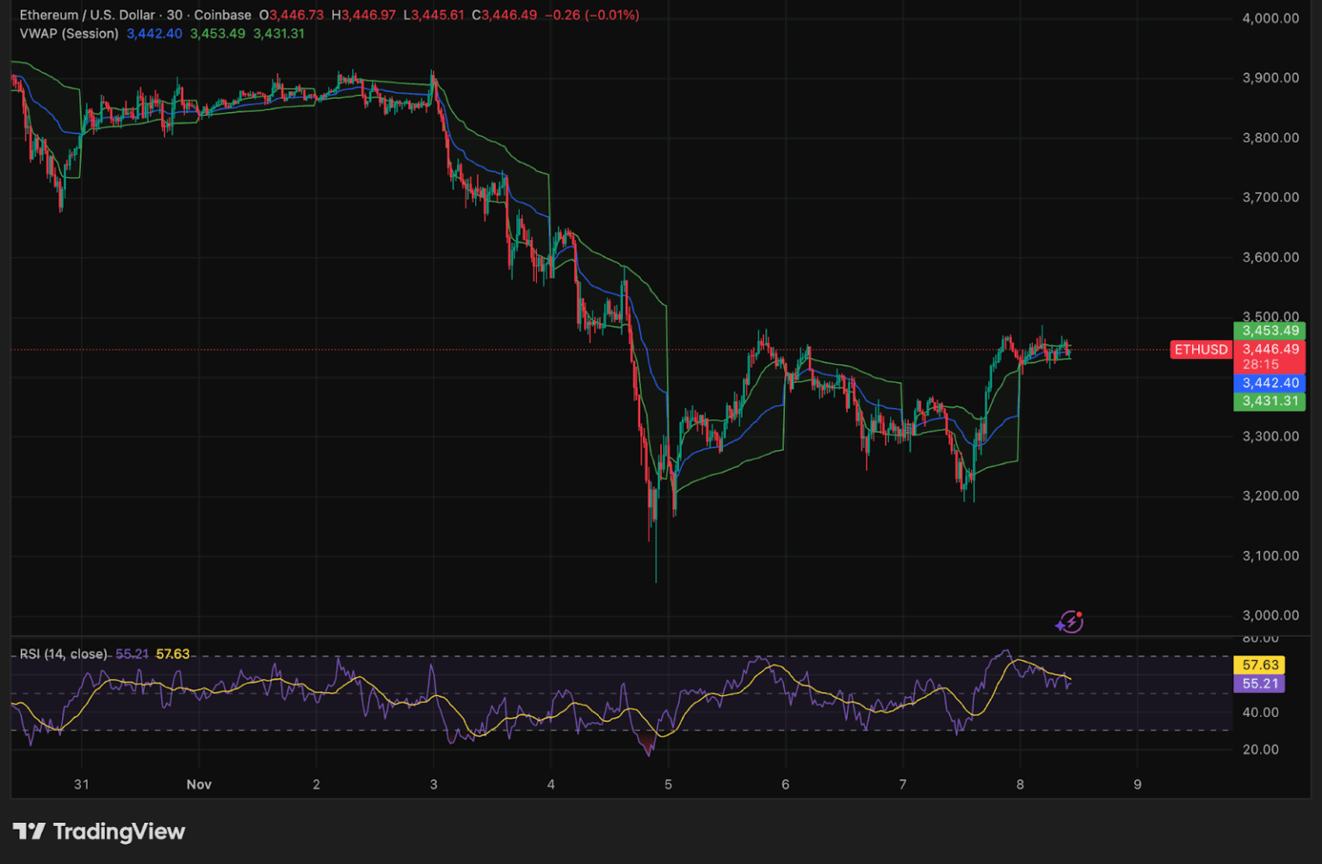This screenshot has width=1322, height=864.
Task: Click the 3,800.00 price axis label
Action: [1270, 138]
